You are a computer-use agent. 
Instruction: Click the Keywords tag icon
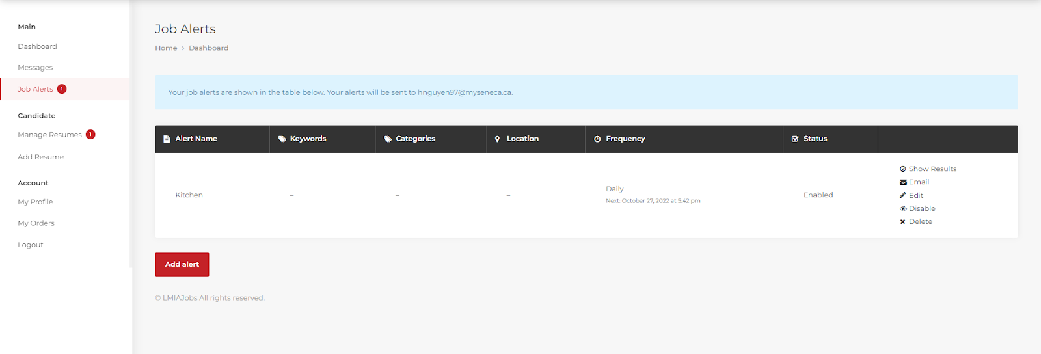tap(282, 139)
